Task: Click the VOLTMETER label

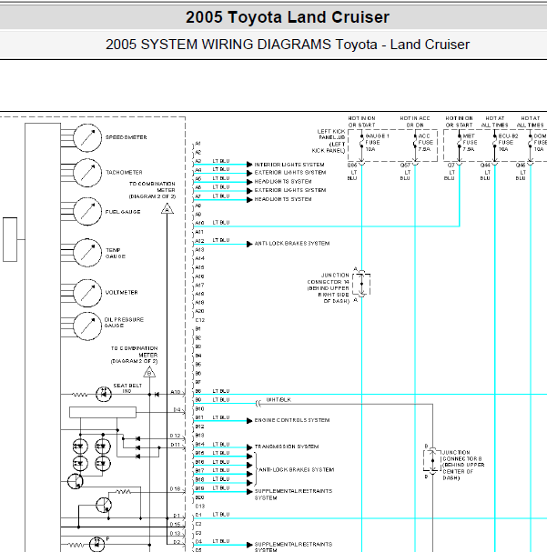Action: 122,293
